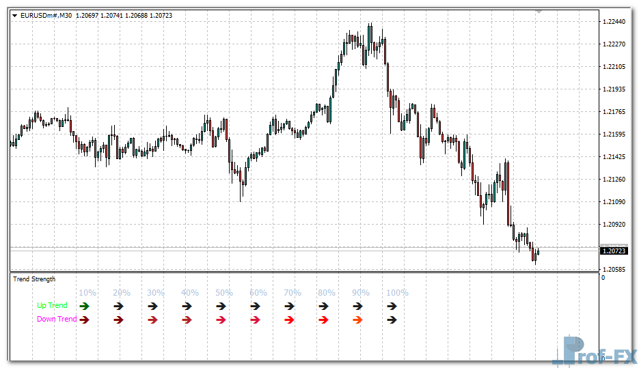Select the Trend Strength indicator label
This screenshot has height=368, width=639.
(x=34, y=279)
